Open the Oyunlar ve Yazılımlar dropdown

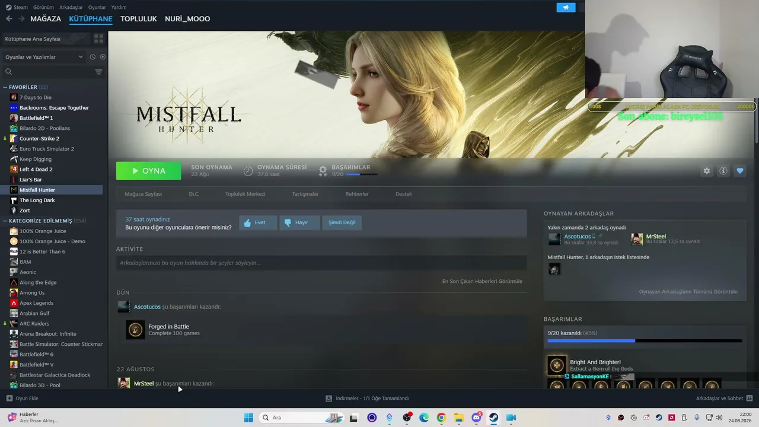click(x=44, y=57)
